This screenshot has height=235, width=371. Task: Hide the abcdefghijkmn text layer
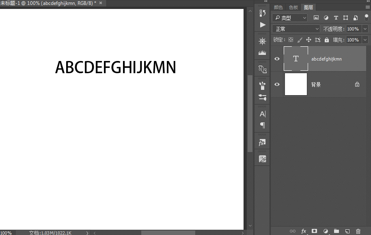277,59
